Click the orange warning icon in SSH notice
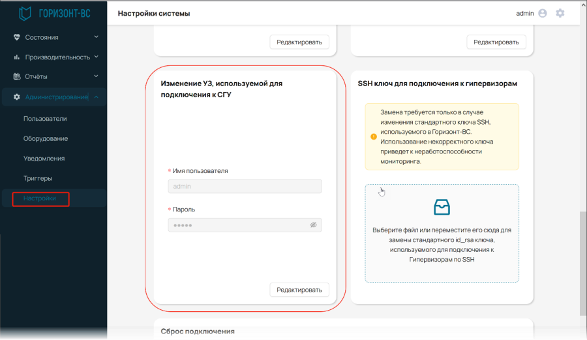The image size is (587, 340). coord(374,136)
